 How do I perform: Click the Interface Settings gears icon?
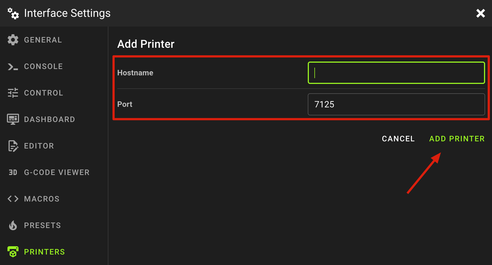13,13
